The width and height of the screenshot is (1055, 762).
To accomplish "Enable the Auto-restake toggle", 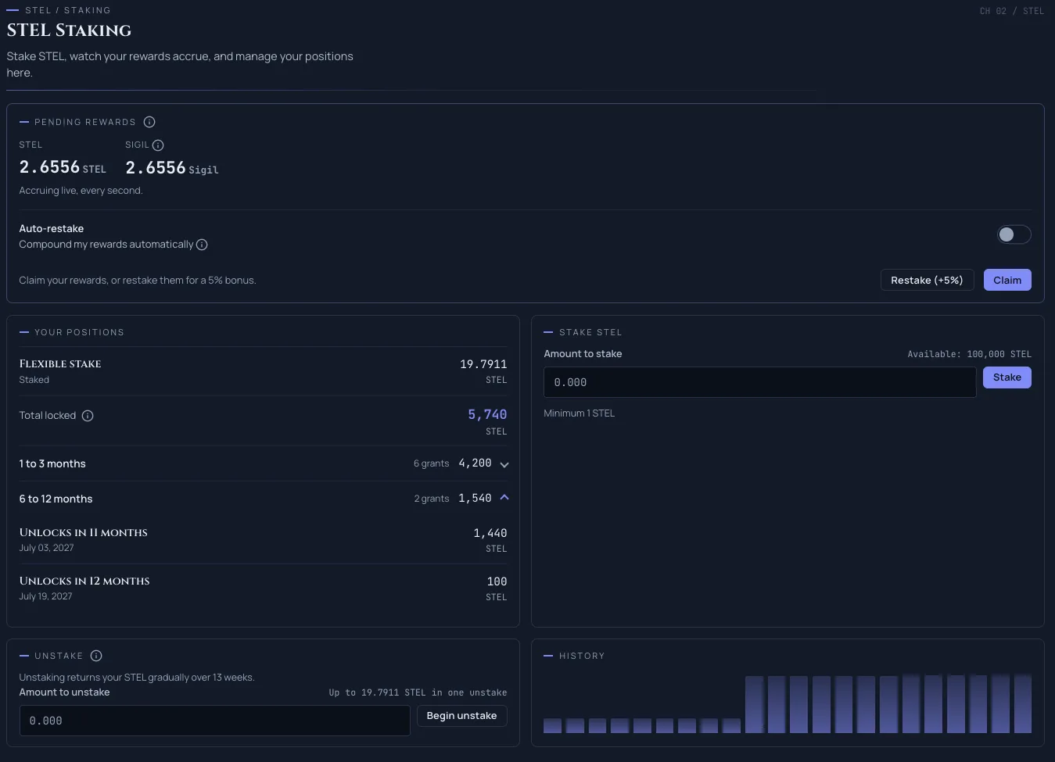I will click(1014, 234).
